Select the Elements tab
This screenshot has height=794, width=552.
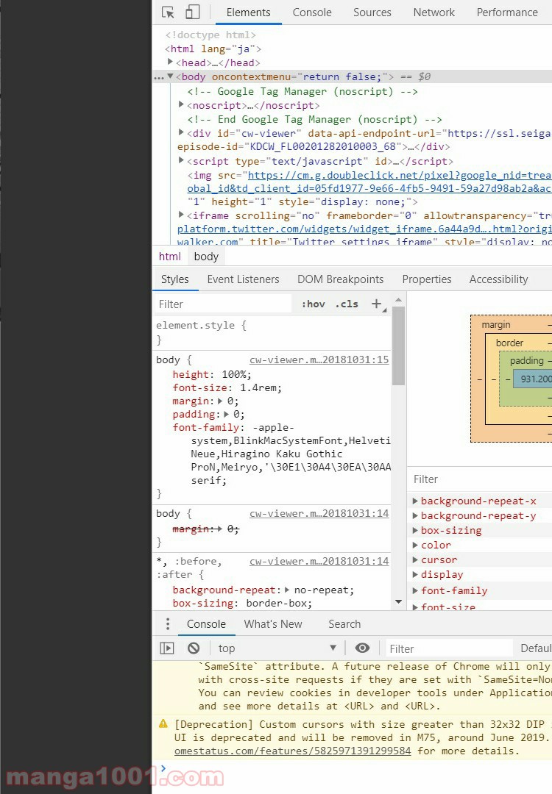click(248, 12)
